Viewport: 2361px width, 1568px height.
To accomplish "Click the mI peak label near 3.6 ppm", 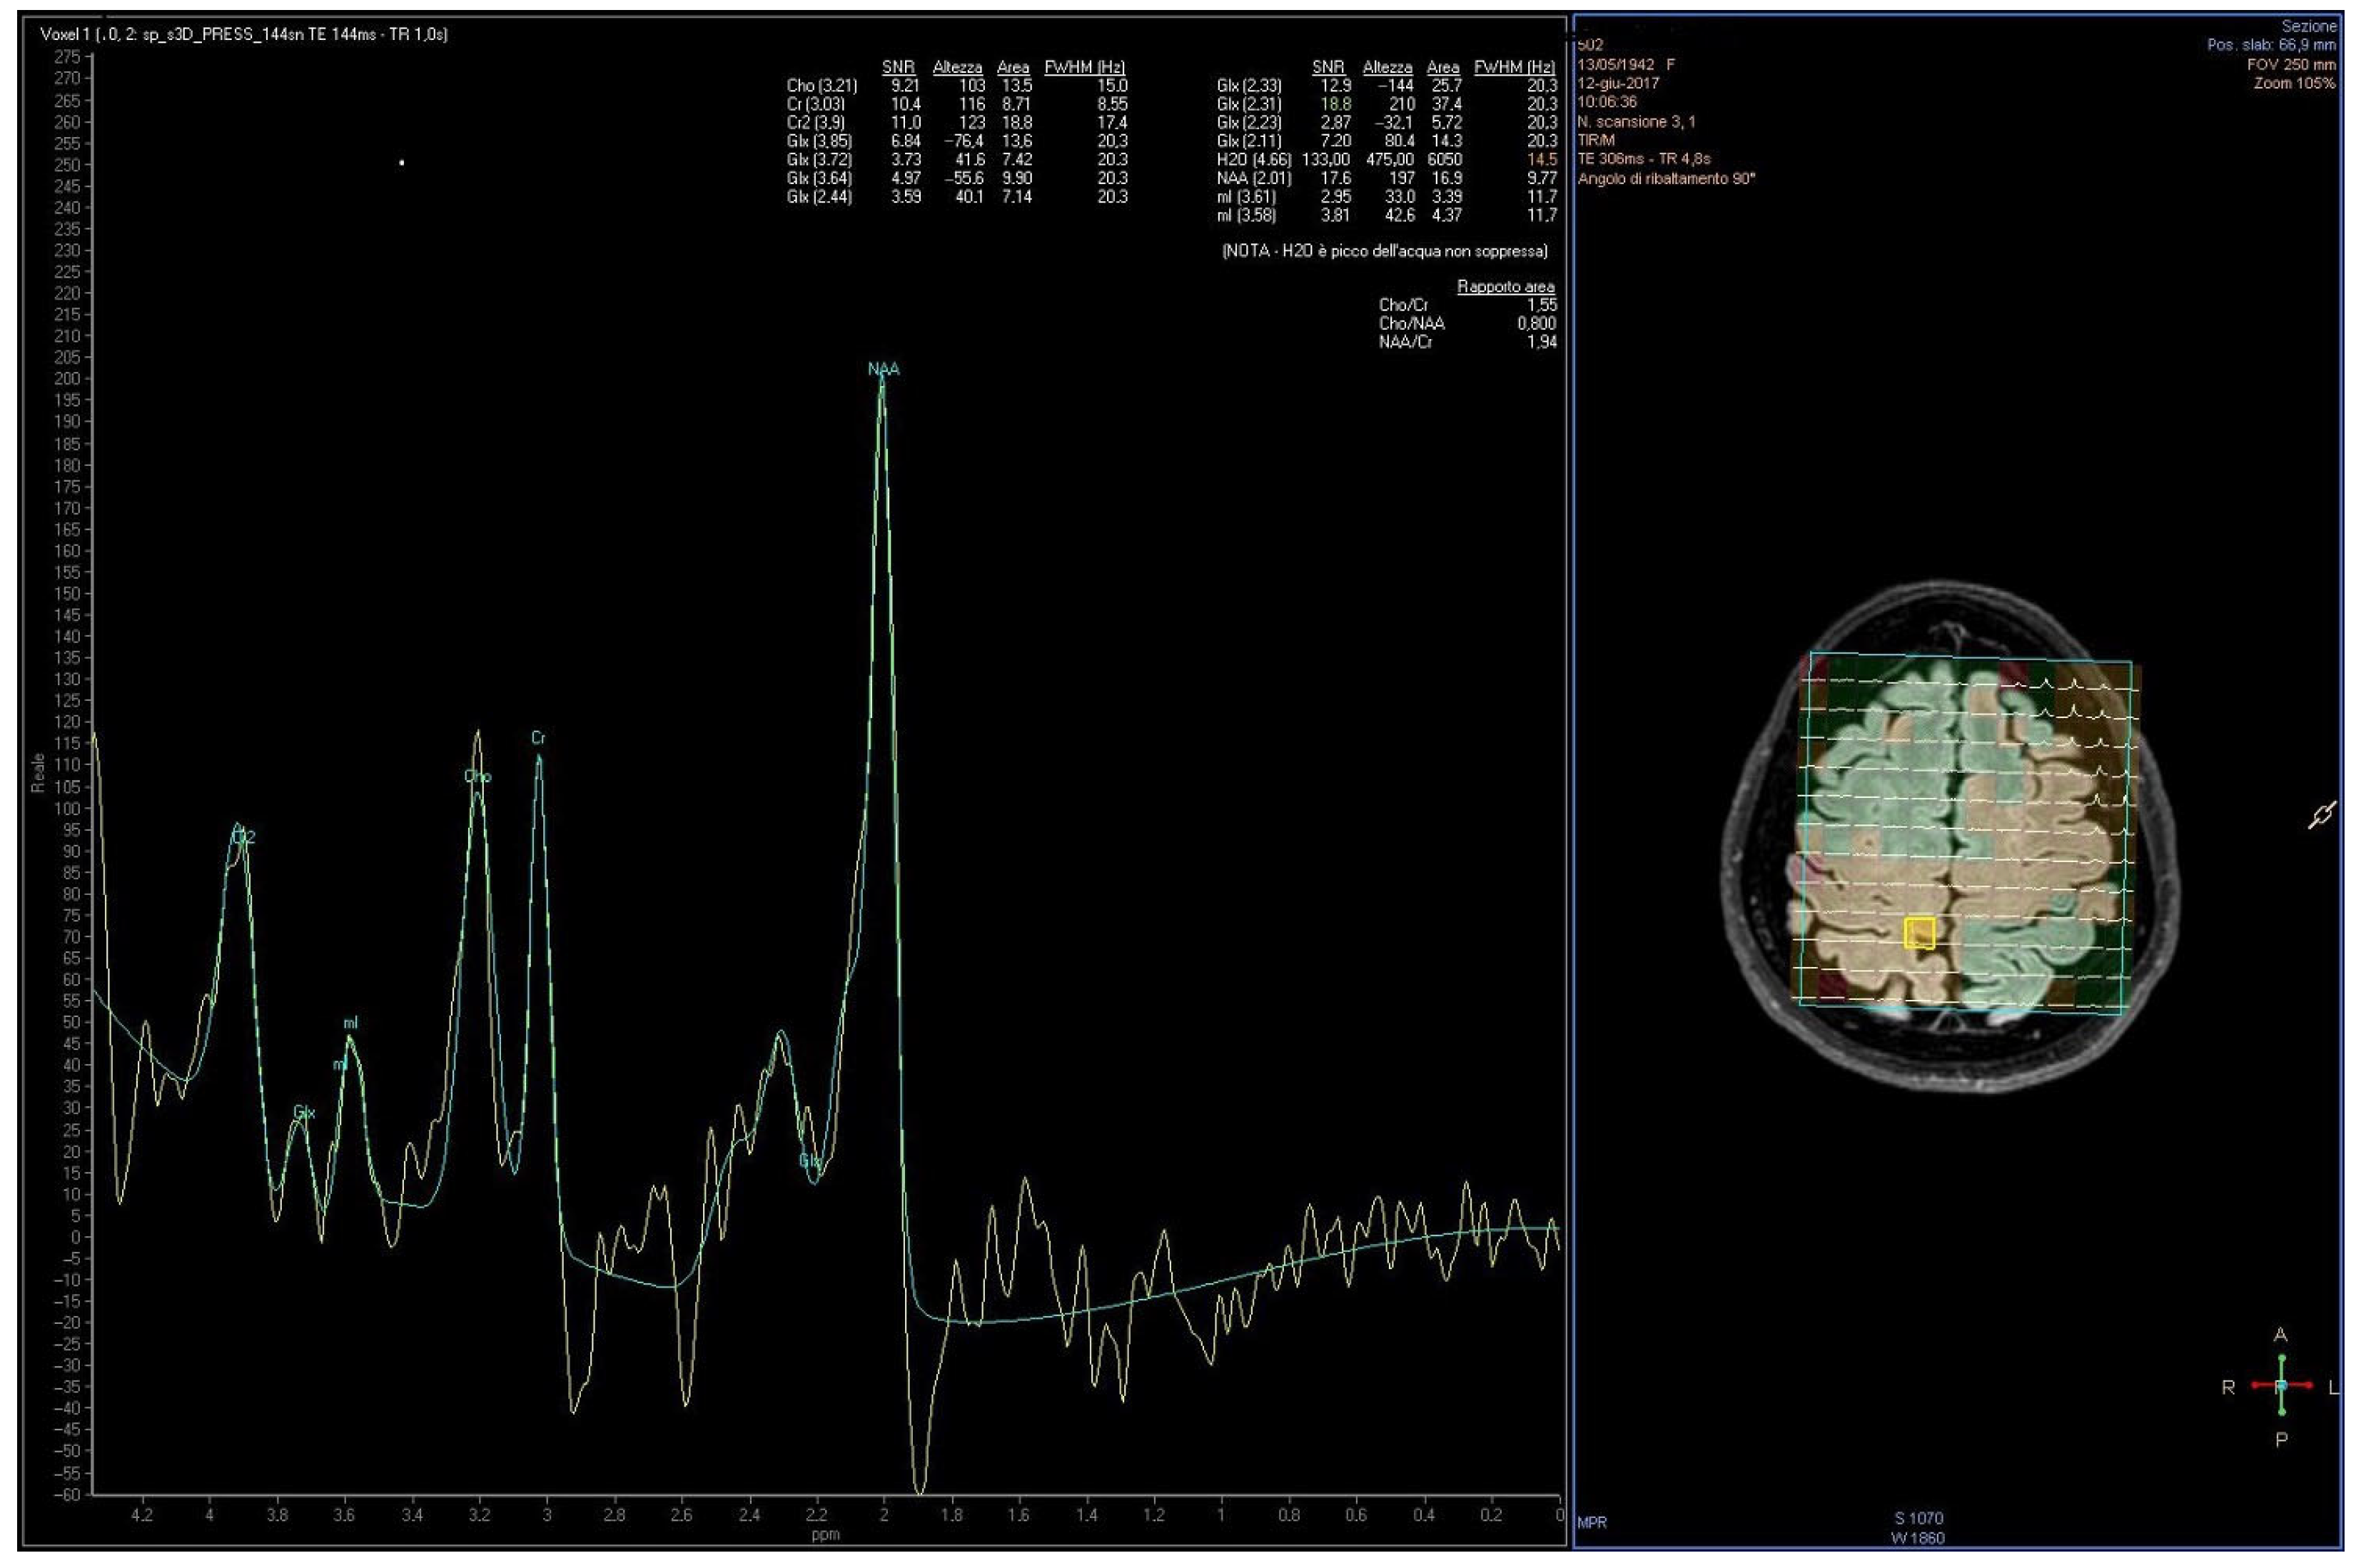I will click(350, 1023).
